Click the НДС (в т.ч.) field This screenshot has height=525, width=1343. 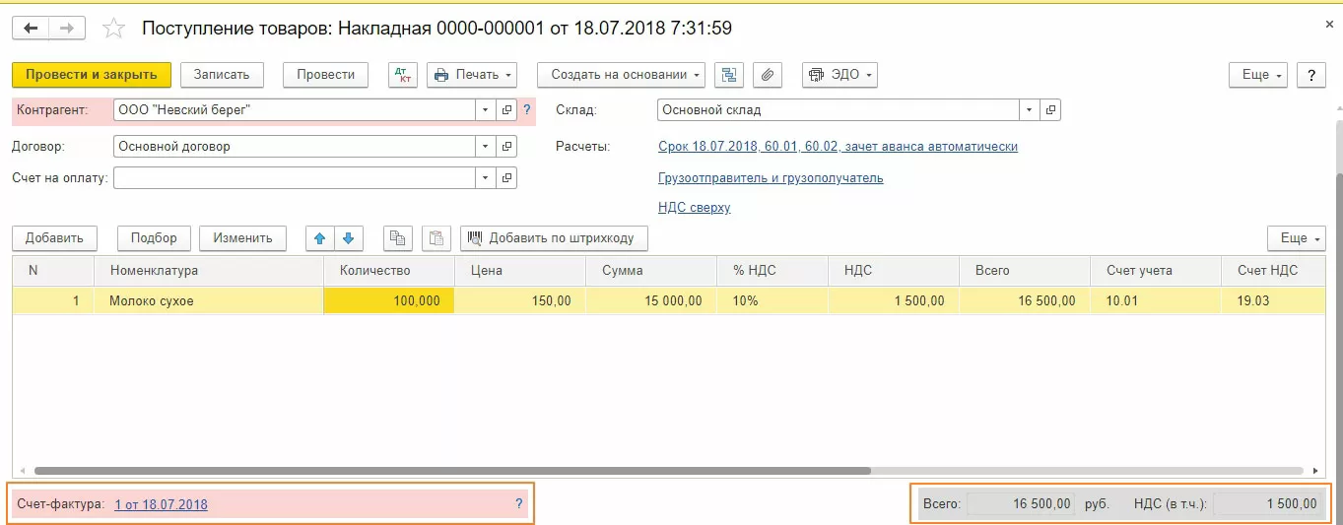(x=1267, y=504)
